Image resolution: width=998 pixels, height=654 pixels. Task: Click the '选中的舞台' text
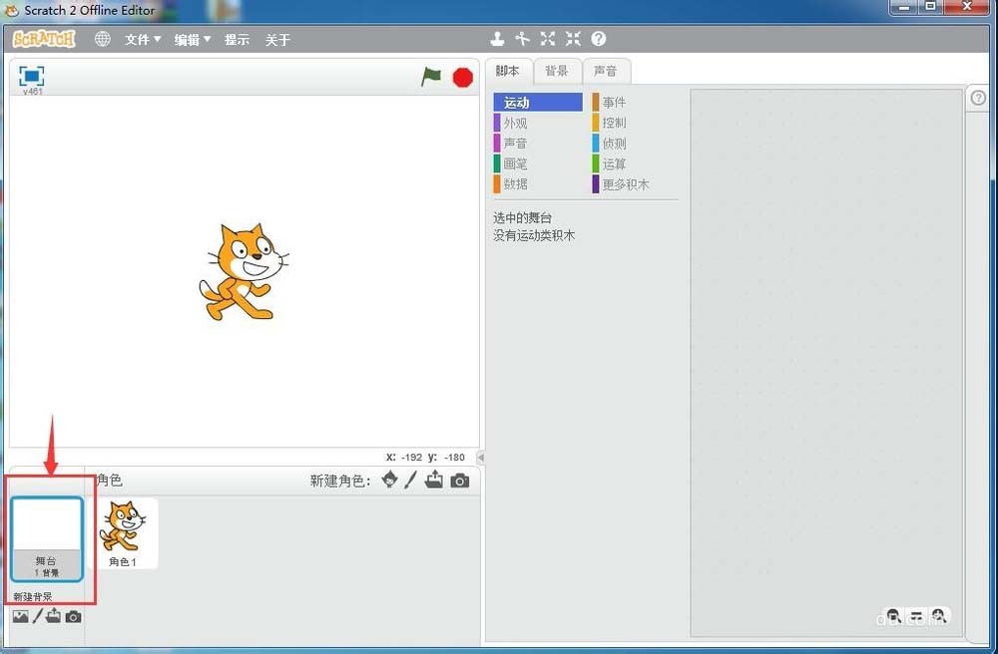click(523, 218)
